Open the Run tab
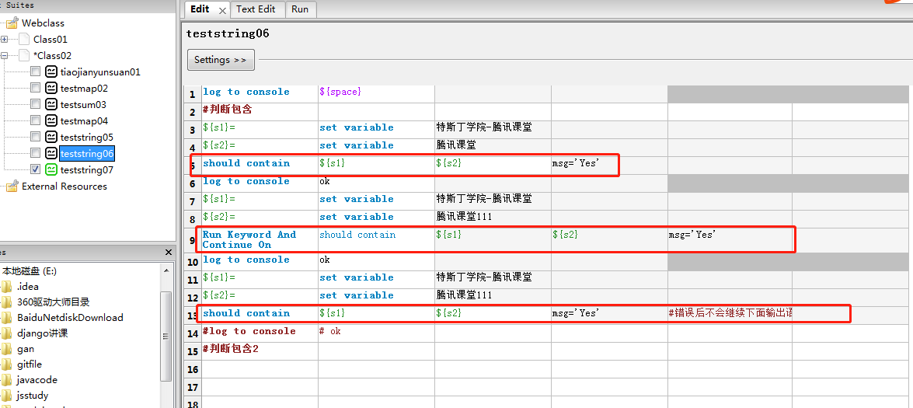913x408 pixels. pyautogui.click(x=301, y=9)
